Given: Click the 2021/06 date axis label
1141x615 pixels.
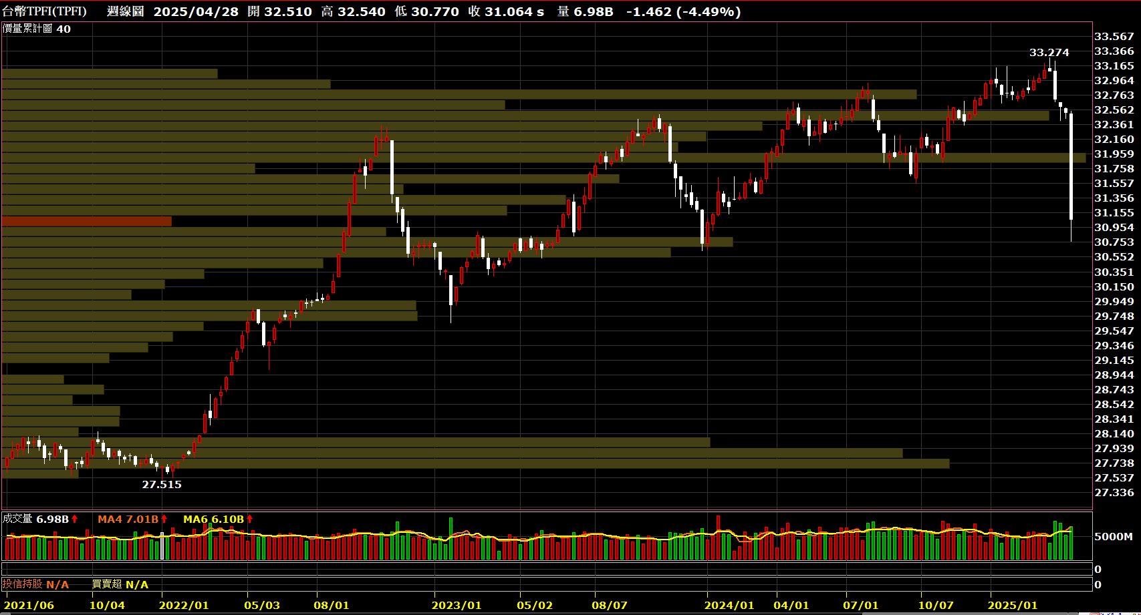Looking at the screenshot, I should point(29,605).
